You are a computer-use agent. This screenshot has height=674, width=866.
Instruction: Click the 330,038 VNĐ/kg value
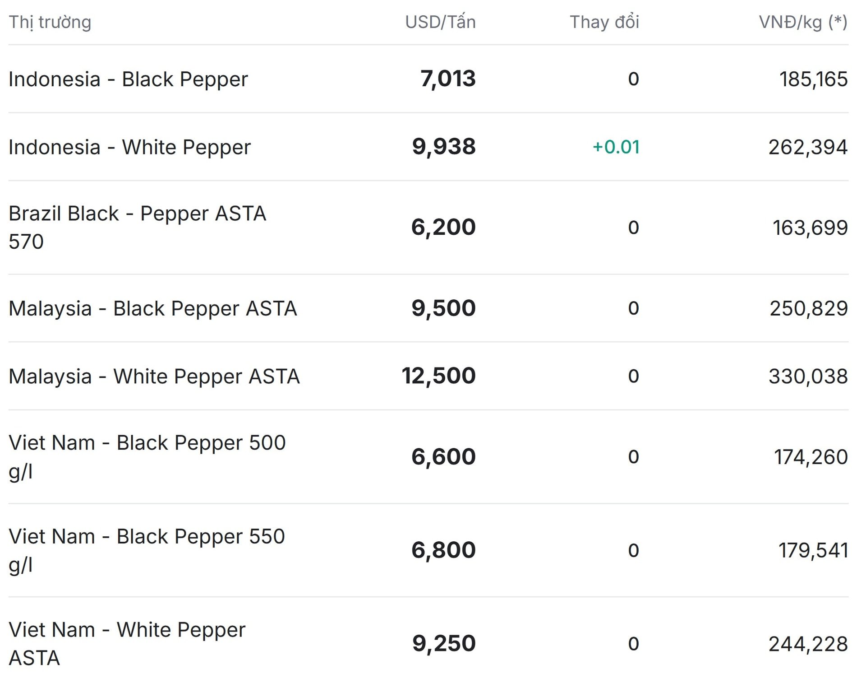click(808, 377)
